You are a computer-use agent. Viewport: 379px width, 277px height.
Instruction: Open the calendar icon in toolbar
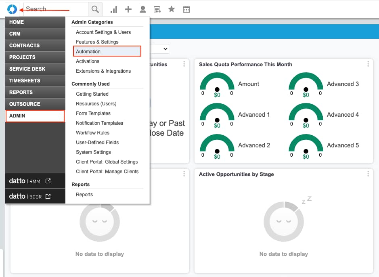[x=186, y=9]
